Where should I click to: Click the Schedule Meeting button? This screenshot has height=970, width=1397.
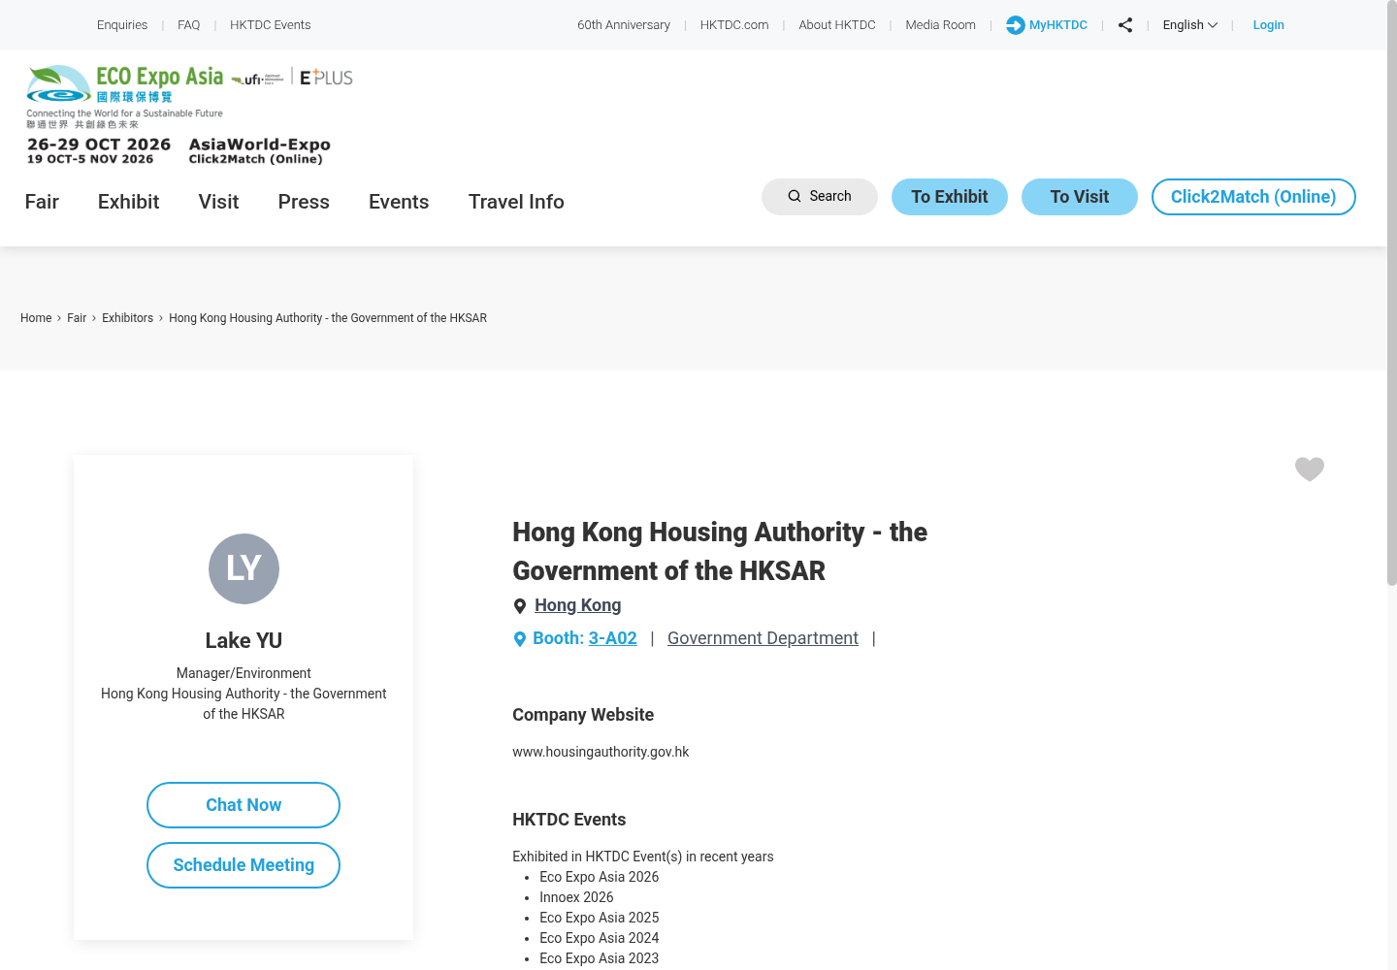[244, 865]
